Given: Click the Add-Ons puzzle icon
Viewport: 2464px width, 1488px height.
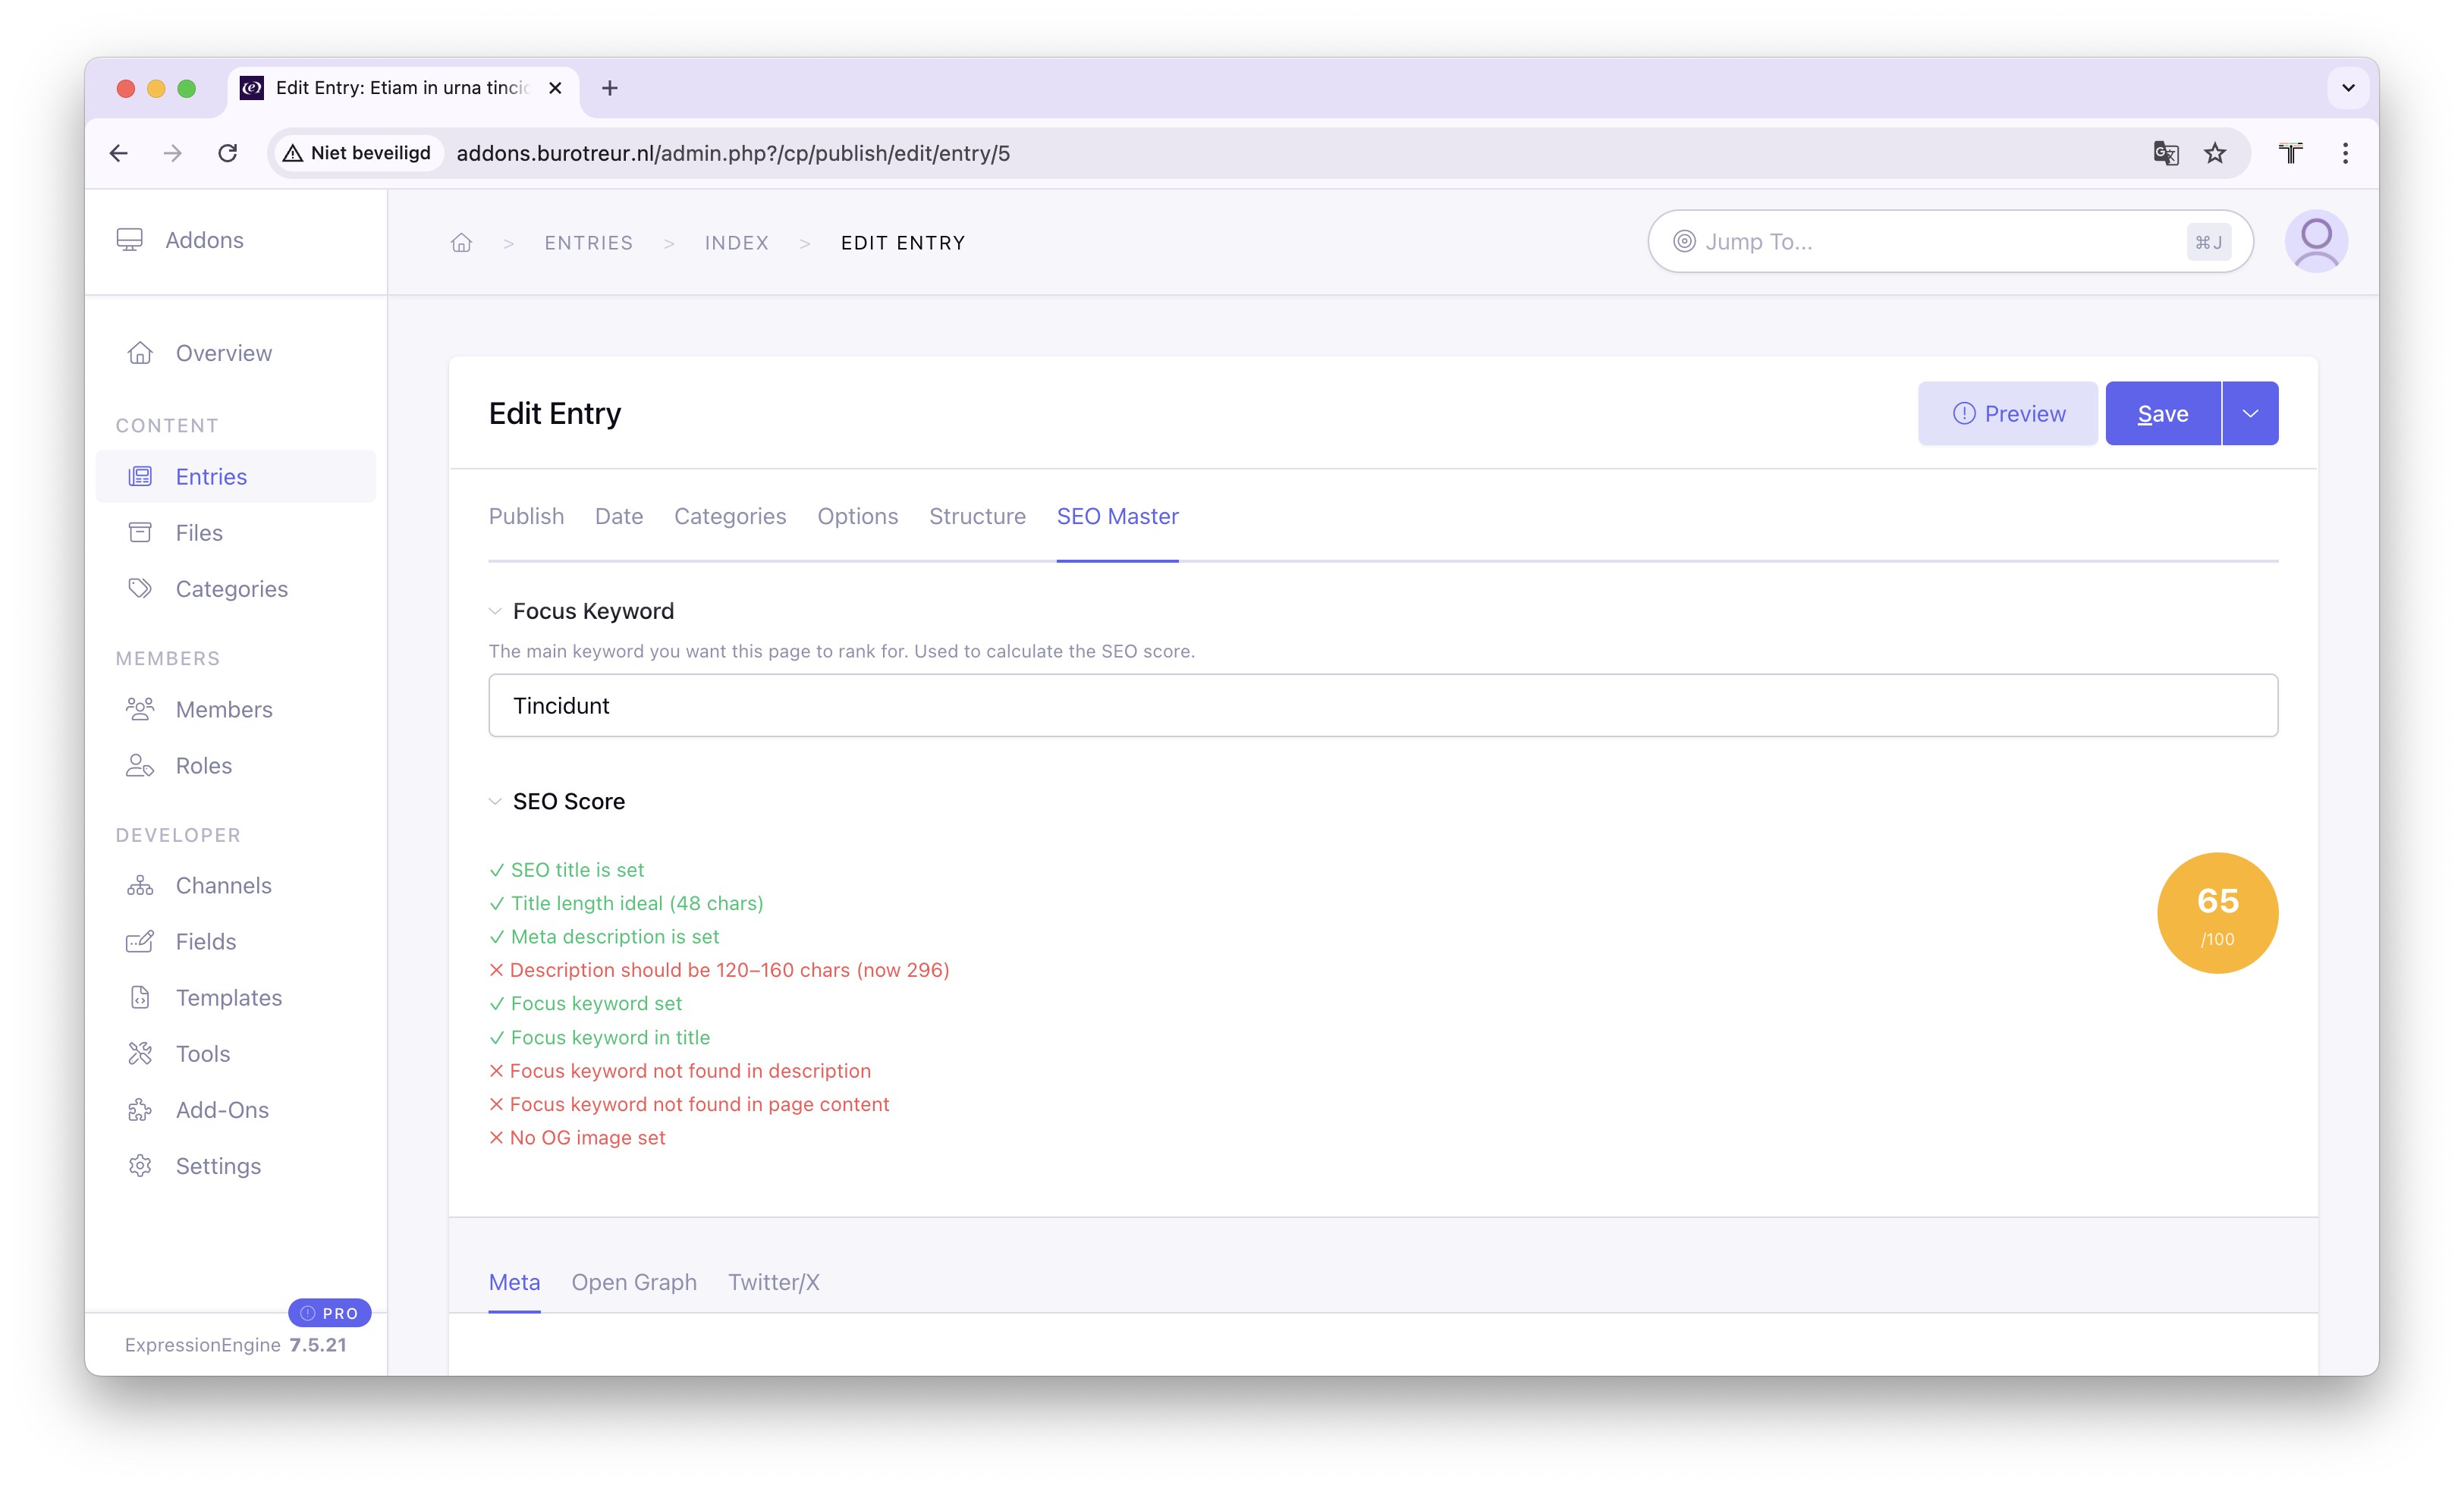Looking at the screenshot, I should point(140,1110).
